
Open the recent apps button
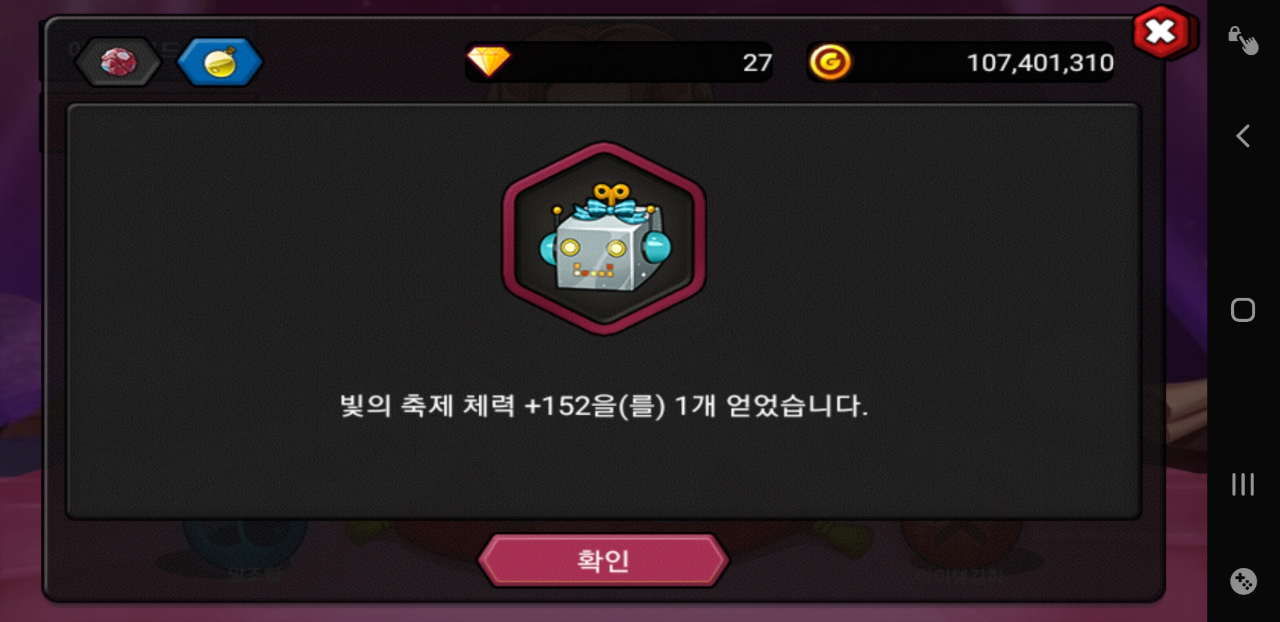coord(1243,484)
